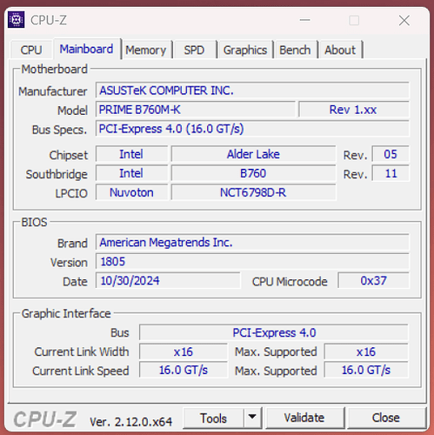Close the CPU-Z window with X
This screenshot has height=435, width=434.
(x=404, y=20)
